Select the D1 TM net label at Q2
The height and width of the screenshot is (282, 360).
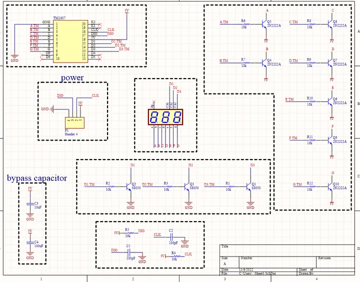coord(89,184)
